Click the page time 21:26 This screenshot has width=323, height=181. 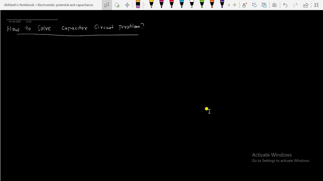pos(29,22)
